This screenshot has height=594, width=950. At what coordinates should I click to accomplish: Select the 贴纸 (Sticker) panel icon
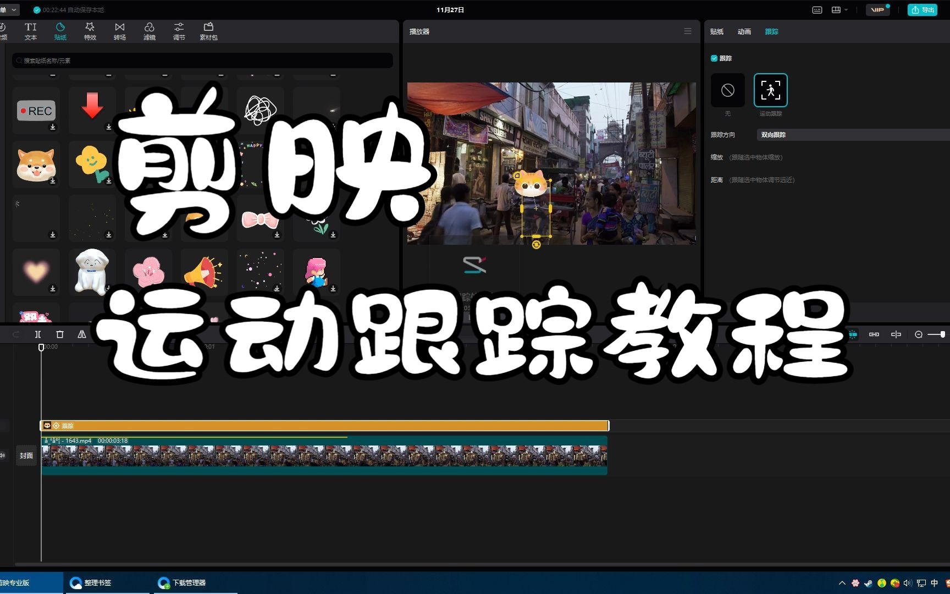point(60,31)
